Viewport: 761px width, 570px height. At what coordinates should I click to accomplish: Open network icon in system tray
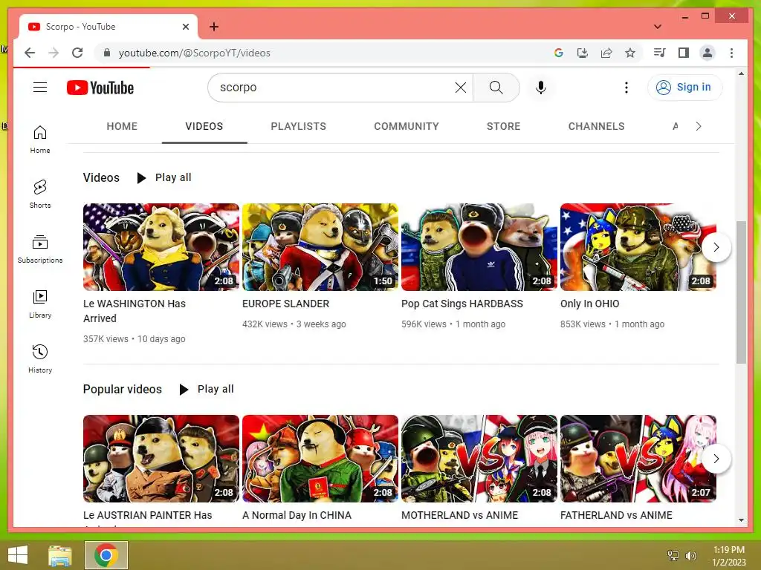click(x=673, y=555)
